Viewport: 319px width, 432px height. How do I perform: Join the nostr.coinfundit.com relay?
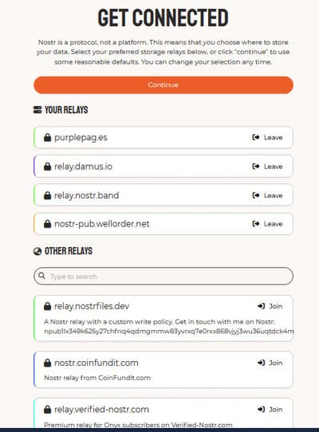pos(270,363)
